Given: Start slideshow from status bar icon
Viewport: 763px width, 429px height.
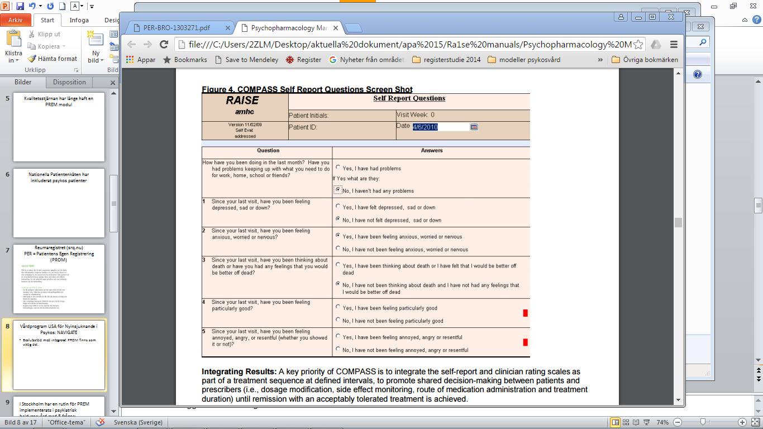Looking at the screenshot, I should click(x=646, y=422).
